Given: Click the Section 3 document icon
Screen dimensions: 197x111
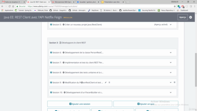Looking at the screenshot, I should (60, 43).
